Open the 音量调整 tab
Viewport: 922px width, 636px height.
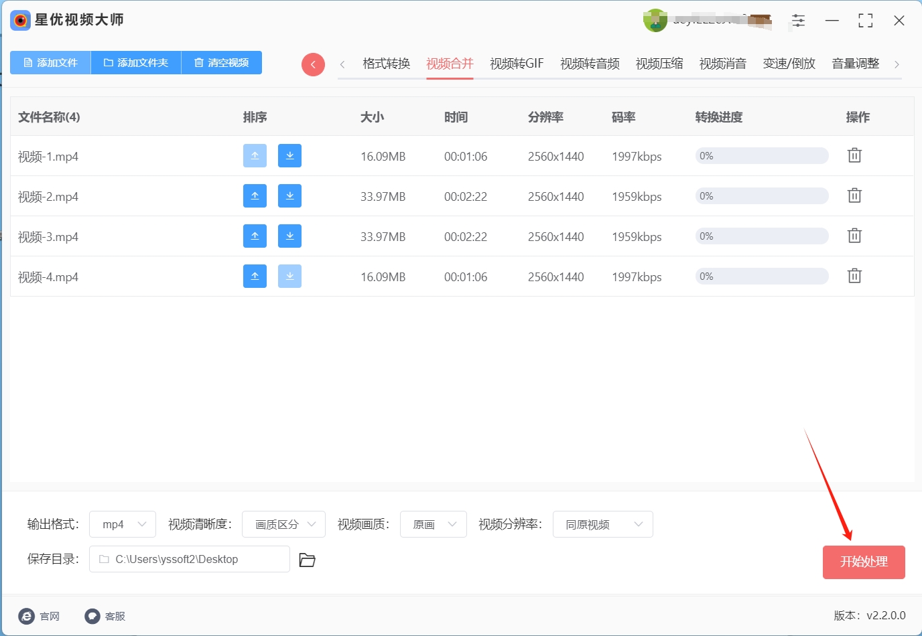pos(856,64)
